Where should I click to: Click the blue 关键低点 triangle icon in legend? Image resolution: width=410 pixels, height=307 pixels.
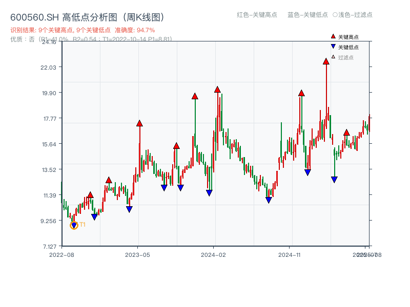pyautogui.click(x=333, y=47)
